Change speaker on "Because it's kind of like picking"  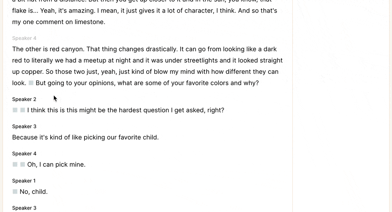pos(24,127)
